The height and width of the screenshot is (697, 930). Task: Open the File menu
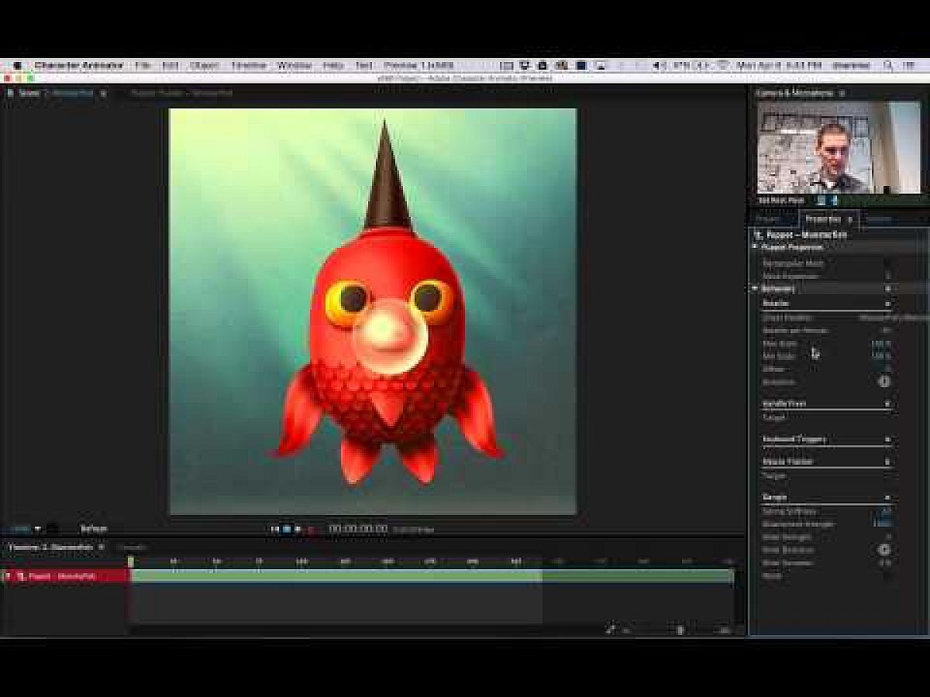pos(143,66)
